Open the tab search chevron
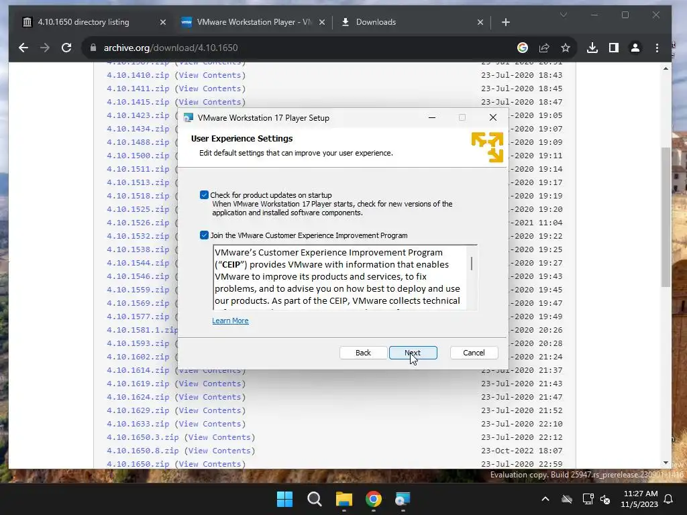The width and height of the screenshot is (687, 515). (x=564, y=15)
